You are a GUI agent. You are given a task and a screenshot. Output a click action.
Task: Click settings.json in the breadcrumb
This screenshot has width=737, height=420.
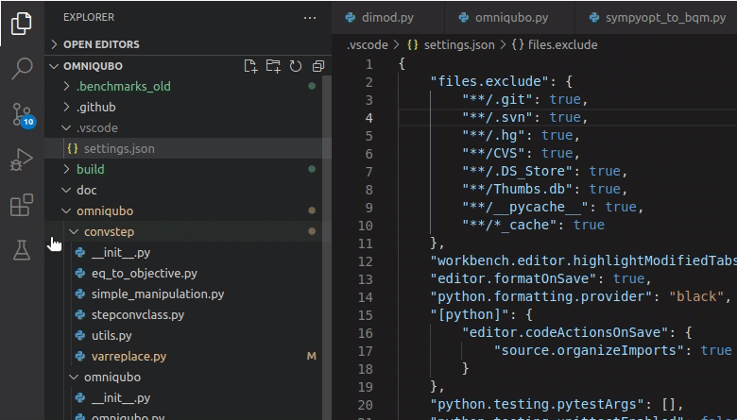459,45
